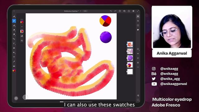Open the brush flow setting

click(x=22, y=36)
